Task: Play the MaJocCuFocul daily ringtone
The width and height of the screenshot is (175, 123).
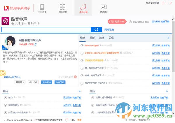Action: 130,22
